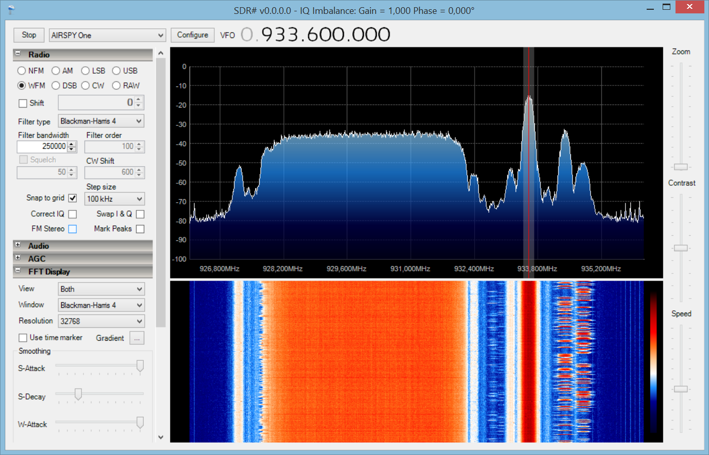The width and height of the screenshot is (709, 455).
Task: Select the NFM demodulation mode
Action: point(22,71)
